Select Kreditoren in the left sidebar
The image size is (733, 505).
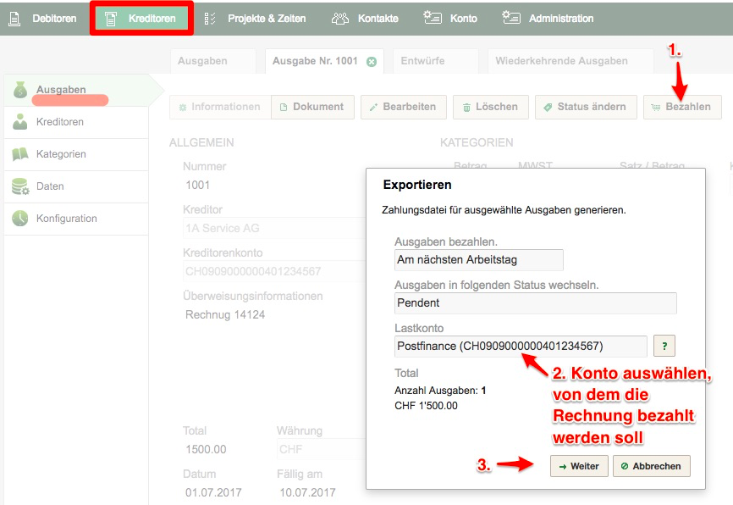(59, 122)
